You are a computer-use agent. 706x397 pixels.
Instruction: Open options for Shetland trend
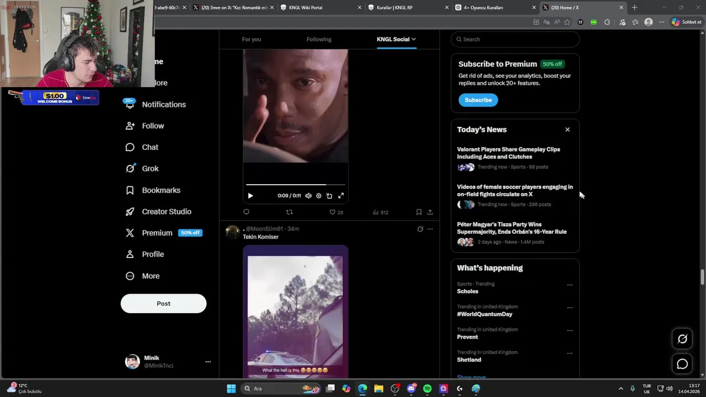tap(570, 353)
